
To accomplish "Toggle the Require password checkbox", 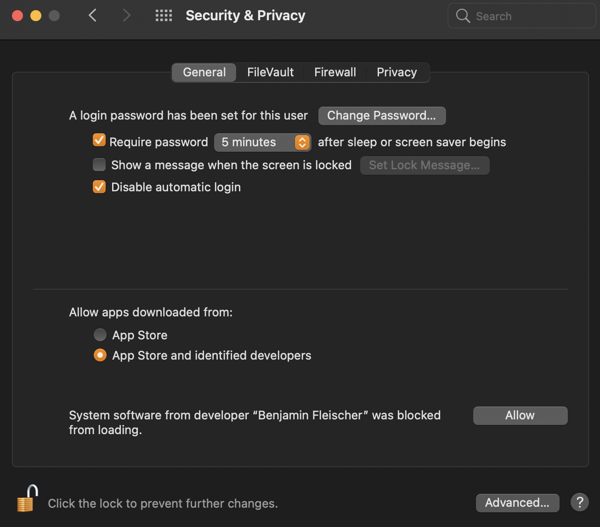I will coord(99,140).
